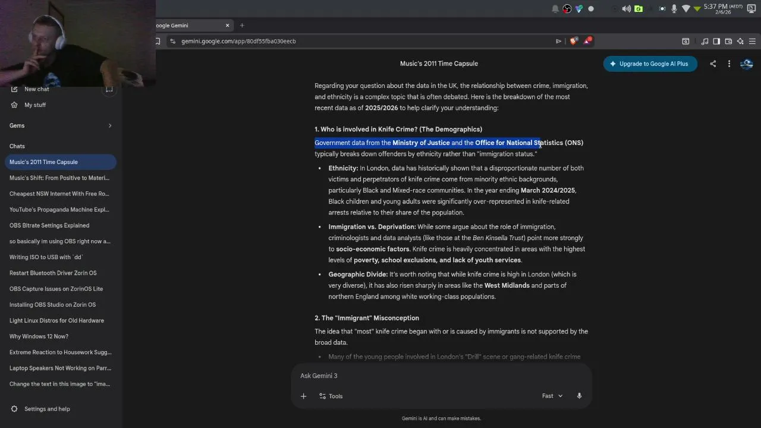761x428 pixels.
Task: Open the browser hamburger menu
Action: pyautogui.click(x=752, y=41)
